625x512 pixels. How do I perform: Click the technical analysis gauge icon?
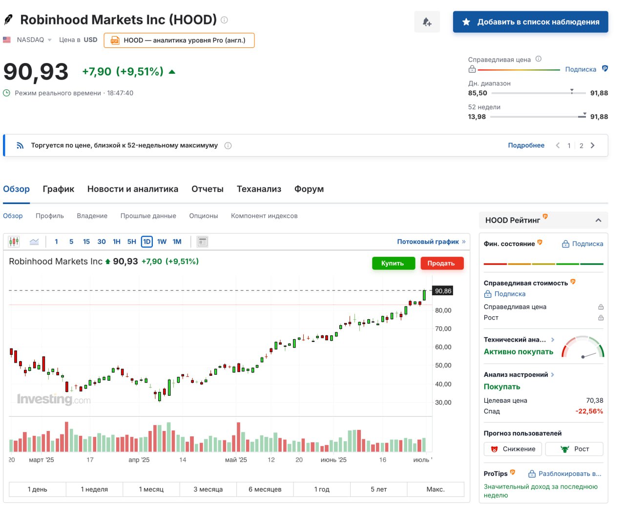[583, 347]
